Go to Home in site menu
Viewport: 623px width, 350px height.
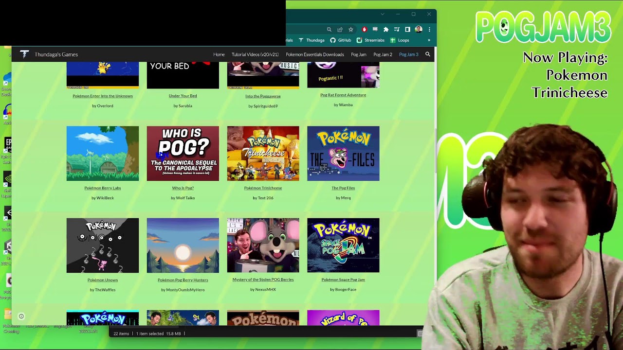coord(219,54)
